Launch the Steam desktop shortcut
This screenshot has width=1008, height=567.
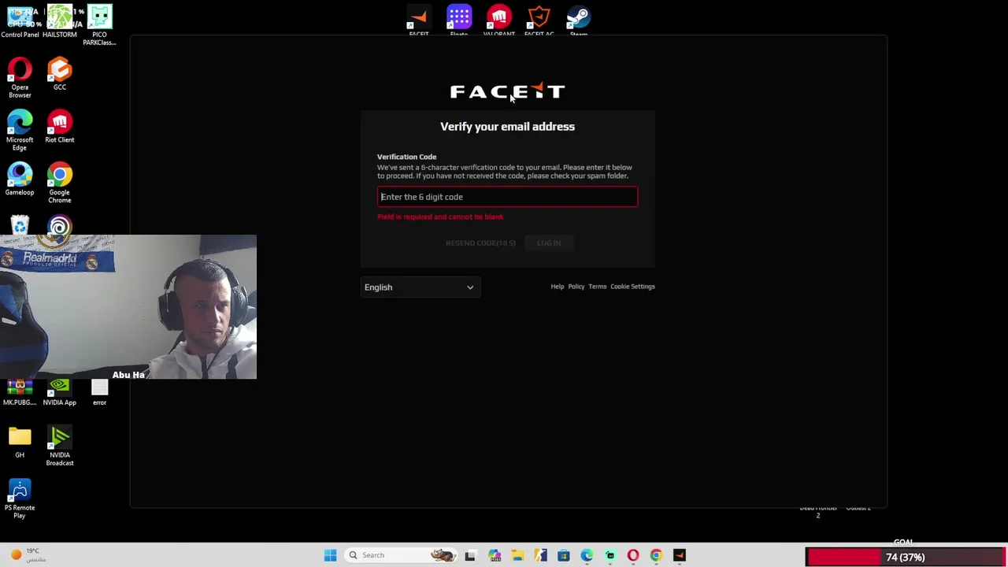click(x=579, y=20)
